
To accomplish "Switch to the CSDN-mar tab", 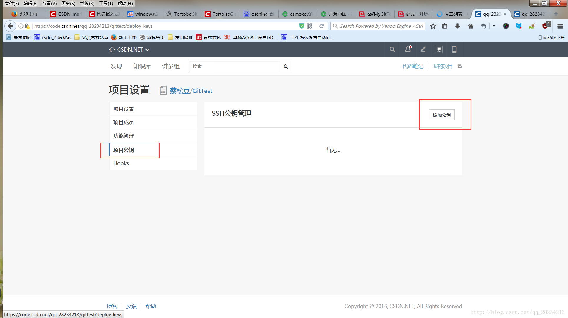I will (66, 14).
